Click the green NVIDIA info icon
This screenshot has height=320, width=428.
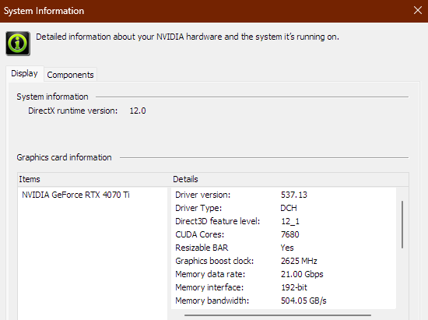pos(18,44)
